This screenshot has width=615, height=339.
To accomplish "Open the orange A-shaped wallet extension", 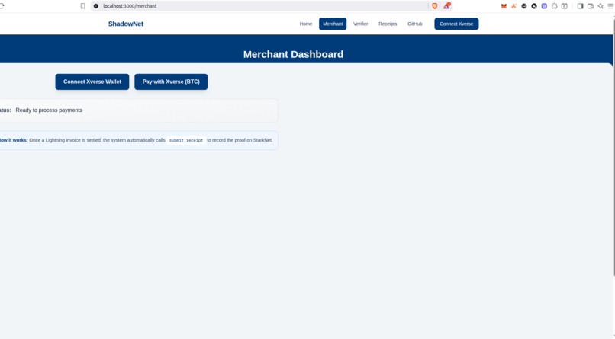I will [514, 6].
